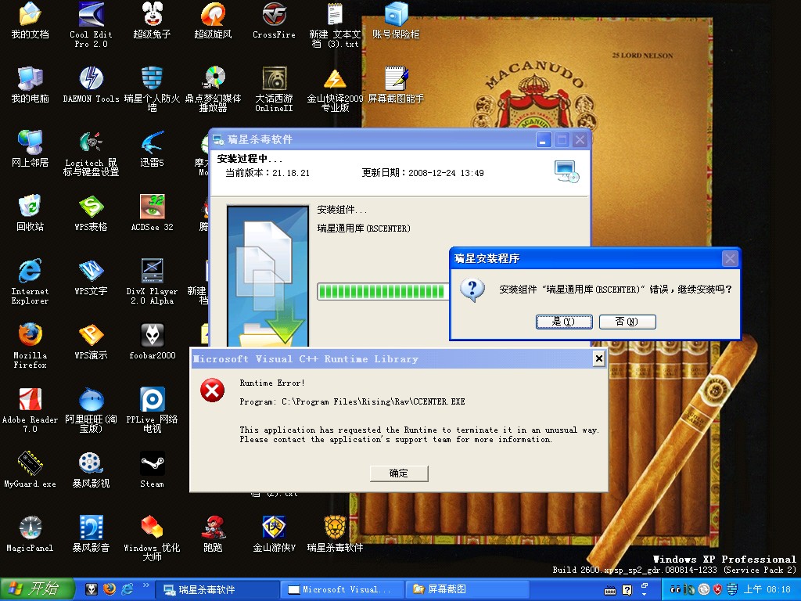This screenshot has height=601, width=801.
Task: Click the help question mark on language bar
Action: [x=627, y=590]
